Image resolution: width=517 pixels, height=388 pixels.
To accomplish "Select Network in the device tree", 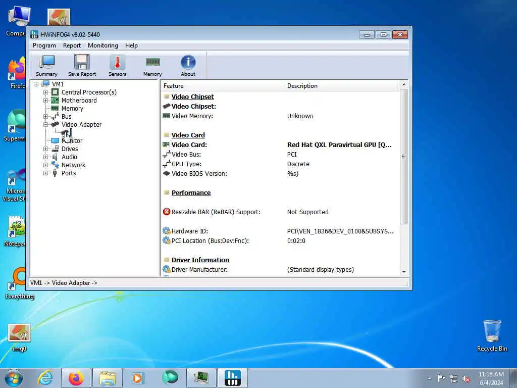I will (73, 165).
